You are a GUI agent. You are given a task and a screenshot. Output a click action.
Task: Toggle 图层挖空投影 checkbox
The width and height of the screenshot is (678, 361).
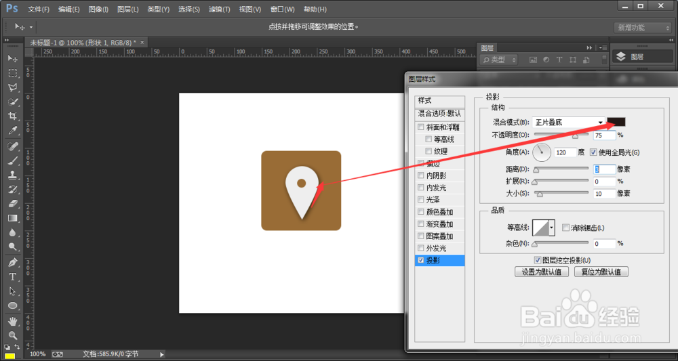538,260
